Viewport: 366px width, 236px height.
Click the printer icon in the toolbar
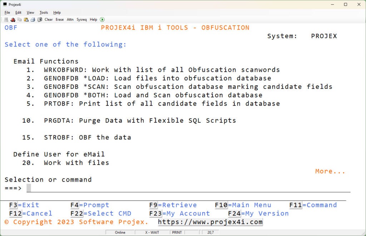33,20
